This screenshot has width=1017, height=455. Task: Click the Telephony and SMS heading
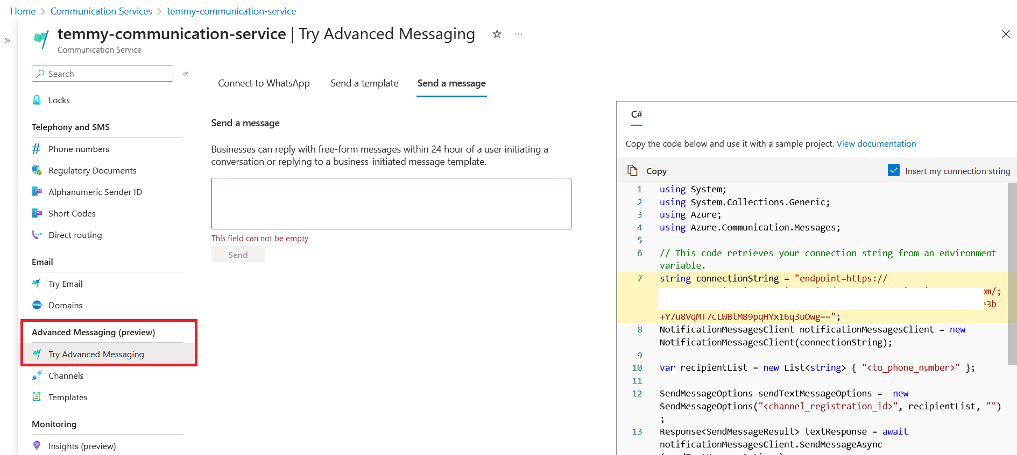click(70, 127)
